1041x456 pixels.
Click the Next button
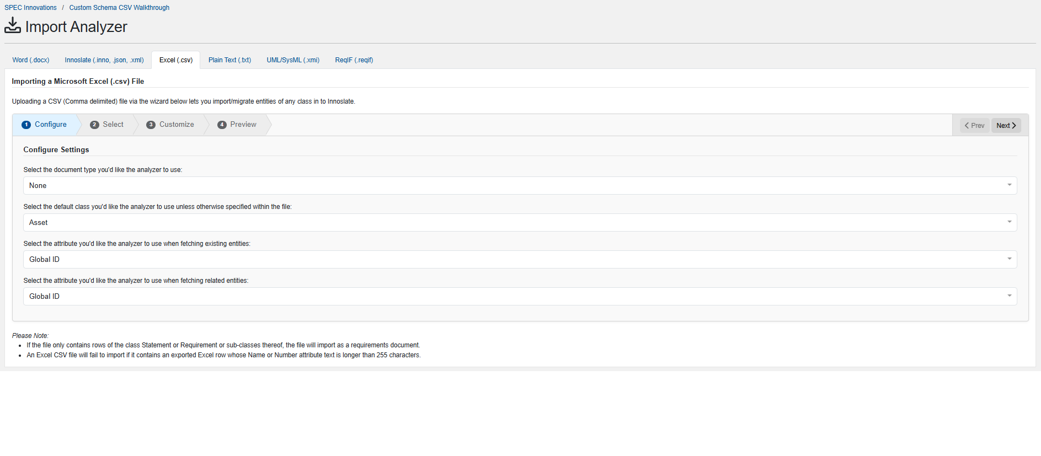pyautogui.click(x=1006, y=126)
